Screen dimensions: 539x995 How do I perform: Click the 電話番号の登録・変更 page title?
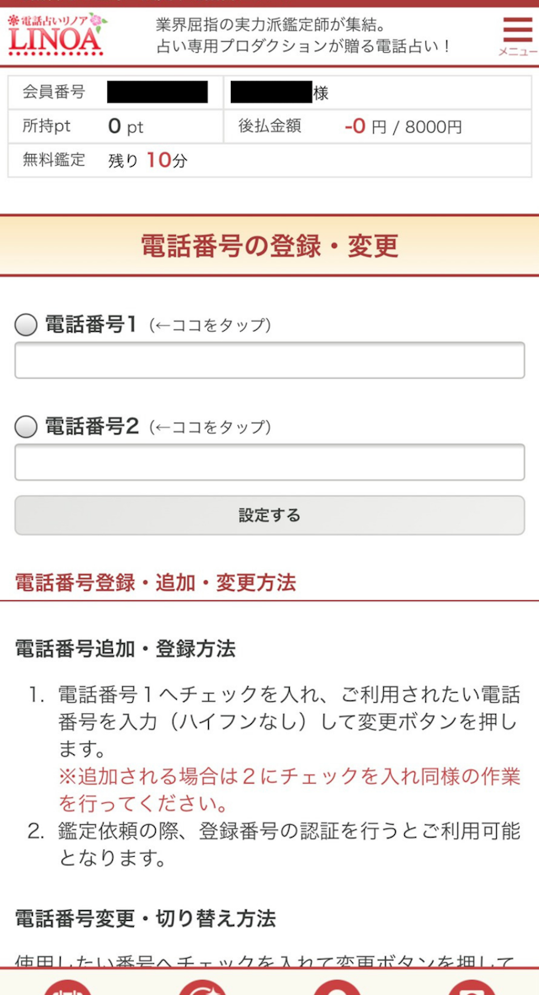click(269, 246)
